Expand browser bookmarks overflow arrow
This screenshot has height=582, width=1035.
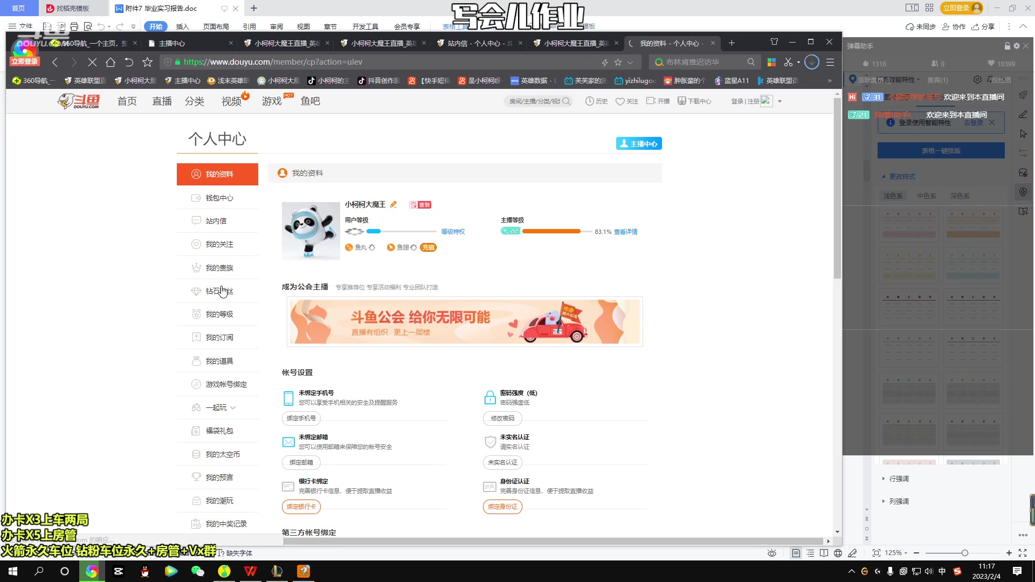[x=830, y=81]
